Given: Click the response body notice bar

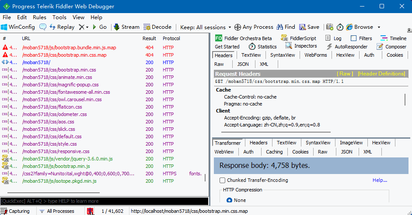Looking at the screenshot, I should 311,166.
